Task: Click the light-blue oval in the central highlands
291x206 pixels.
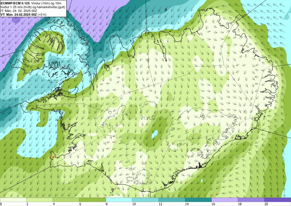Action: [x=155, y=134]
